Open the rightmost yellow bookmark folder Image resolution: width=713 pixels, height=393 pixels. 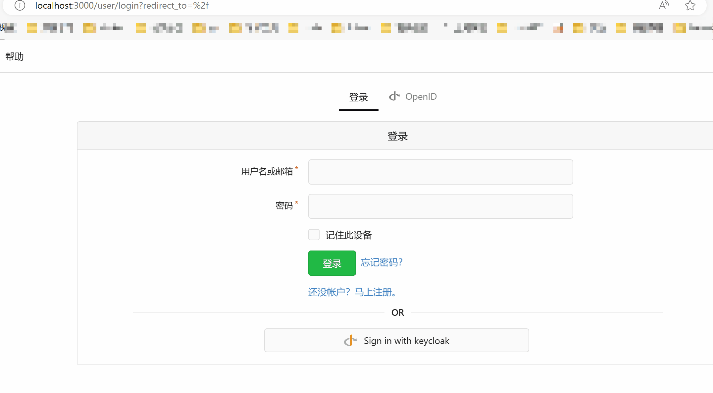click(679, 28)
